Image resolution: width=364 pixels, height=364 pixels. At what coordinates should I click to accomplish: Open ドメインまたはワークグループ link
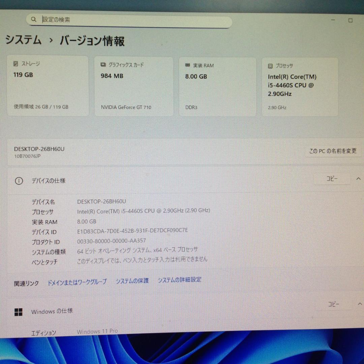(x=77, y=282)
